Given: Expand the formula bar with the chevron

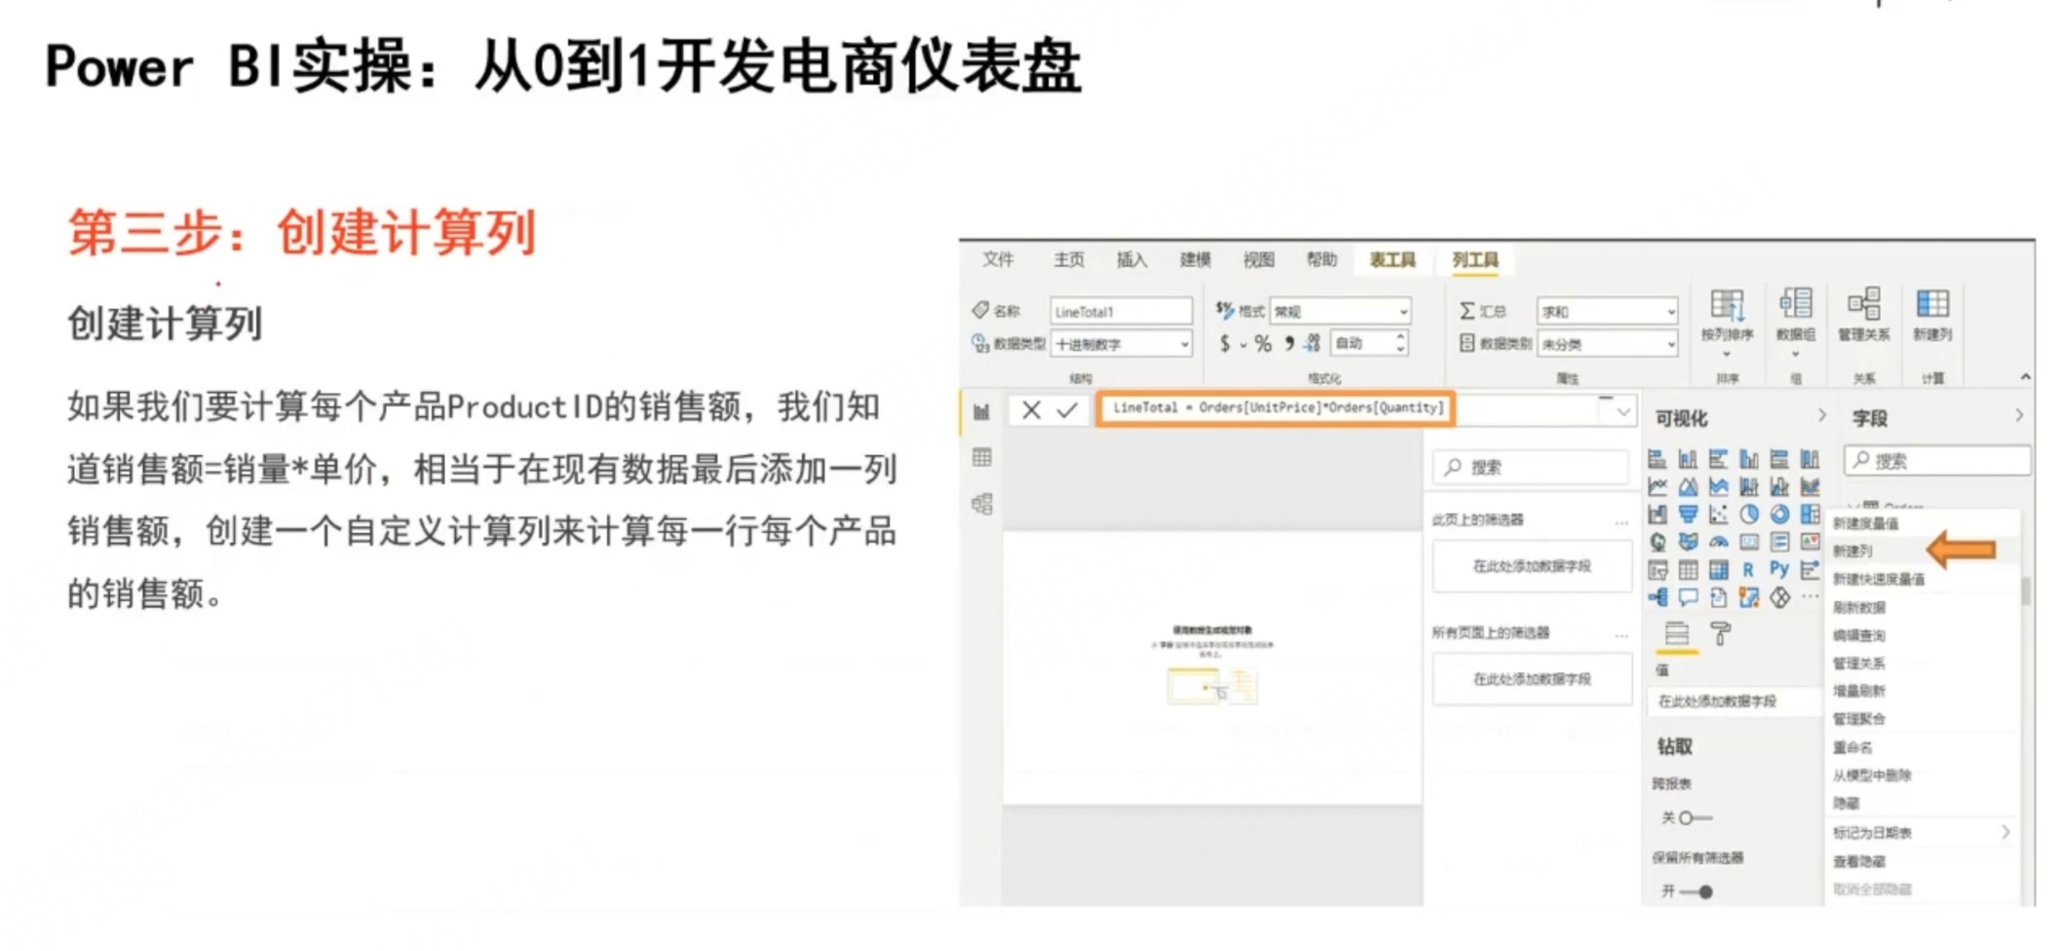Looking at the screenshot, I should pos(1622,412).
